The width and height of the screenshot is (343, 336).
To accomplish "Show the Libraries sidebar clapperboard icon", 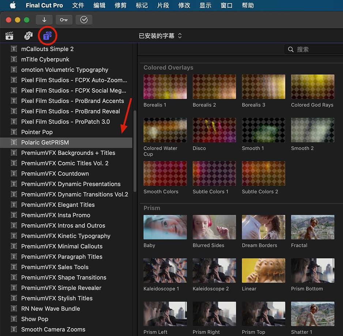I will pyautogui.click(x=10, y=36).
